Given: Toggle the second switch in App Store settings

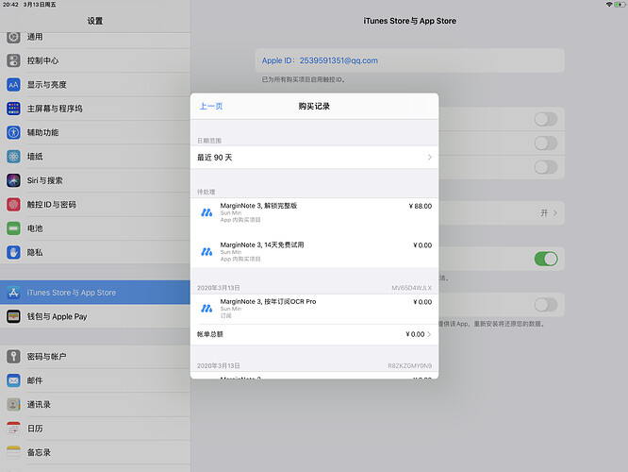Looking at the screenshot, I should tap(546, 143).
